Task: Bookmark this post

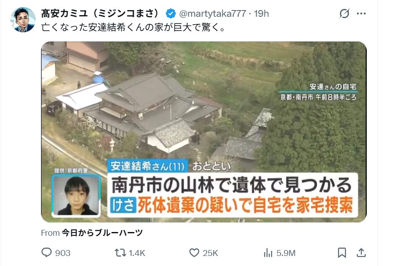Action: coord(342,253)
